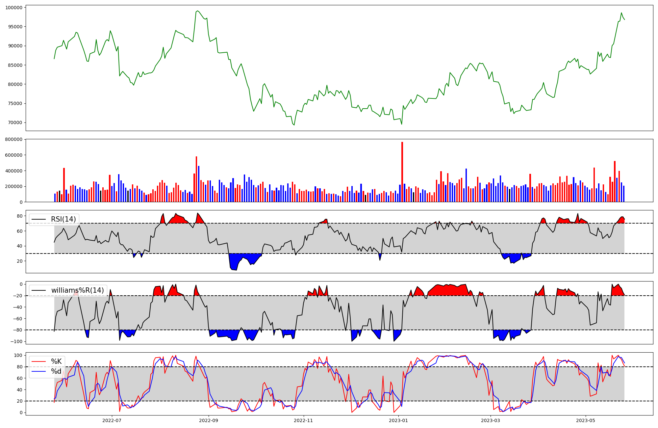
Task: Click the blue %d legend line swatch
Action: (x=38, y=371)
